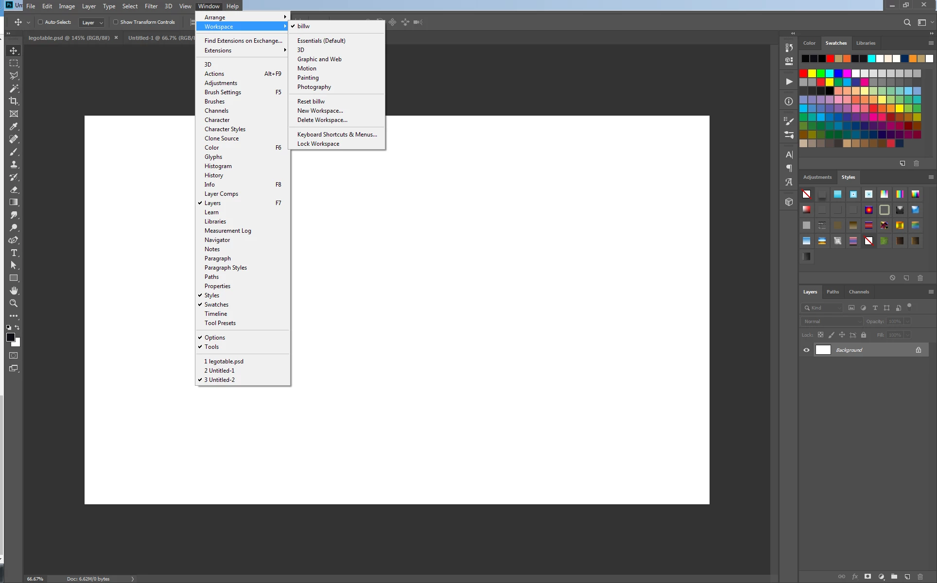Choose Photography workspace from submenu
The width and height of the screenshot is (937, 583).
pyautogui.click(x=314, y=87)
